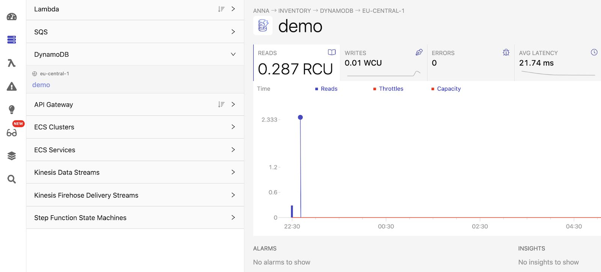Open the demo table link
The width and height of the screenshot is (601, 272).
(x=41, y=85)
